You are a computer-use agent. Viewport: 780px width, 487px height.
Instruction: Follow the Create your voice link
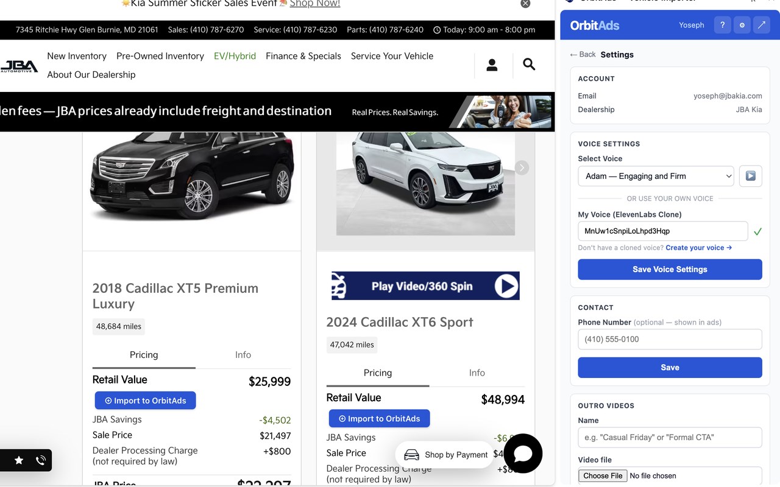click(699, 248)
